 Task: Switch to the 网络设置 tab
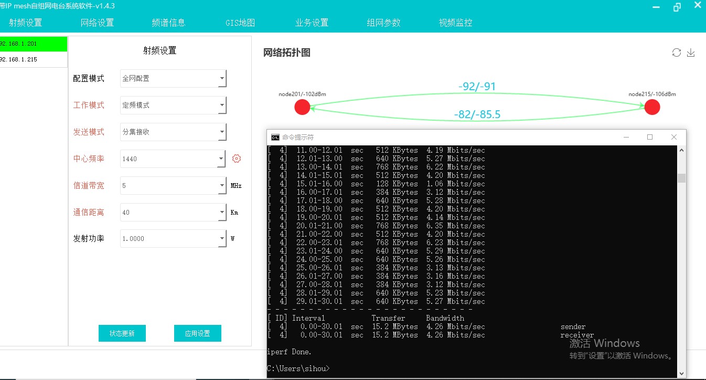click(x=97, y=23)
